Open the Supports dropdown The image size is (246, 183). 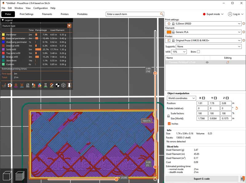pyautogui.click(x=209, y=47)
